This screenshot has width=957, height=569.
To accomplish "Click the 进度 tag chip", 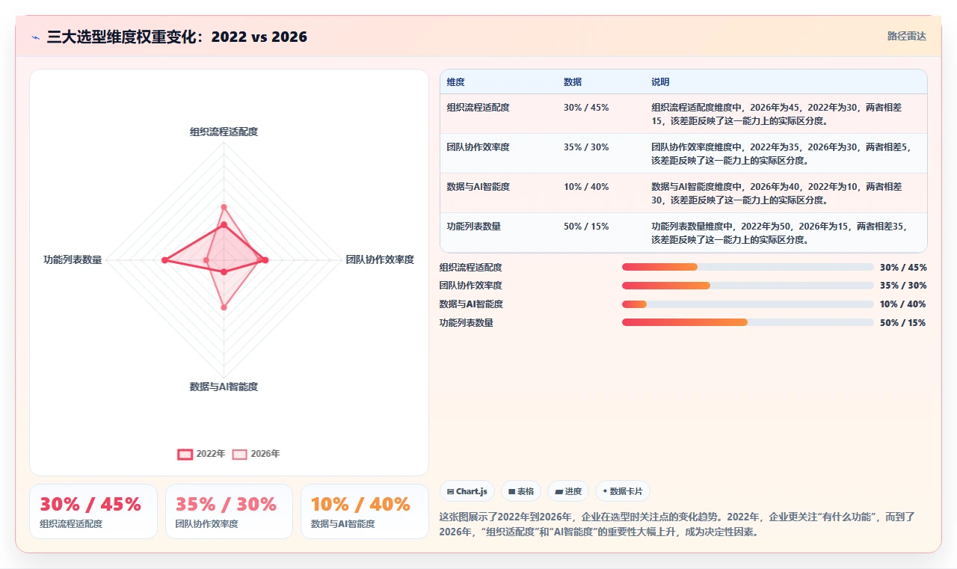I will [568, 491].
